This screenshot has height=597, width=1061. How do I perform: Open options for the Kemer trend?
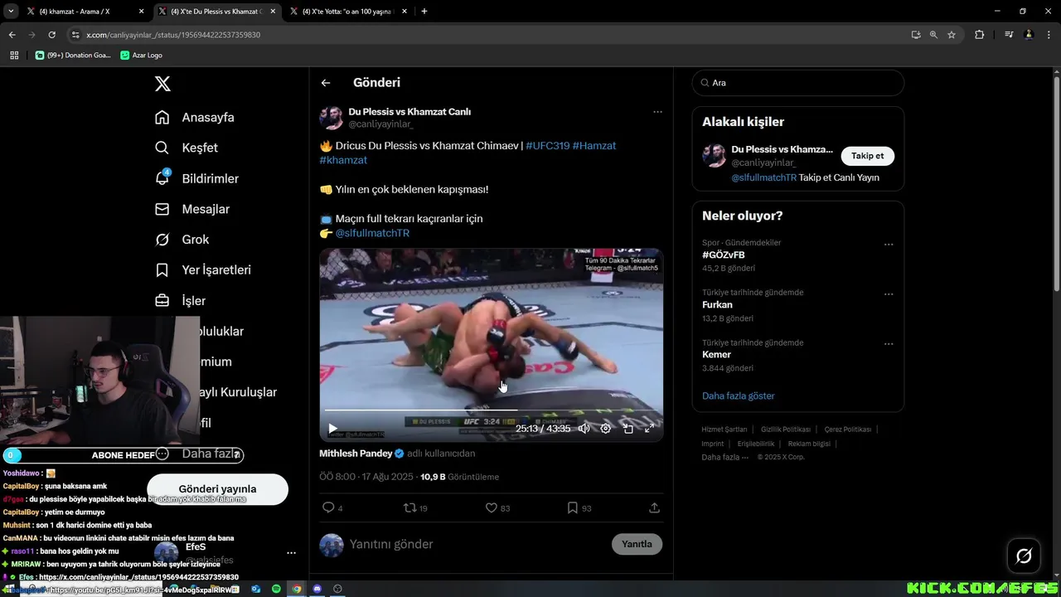[x=889, y=344]
